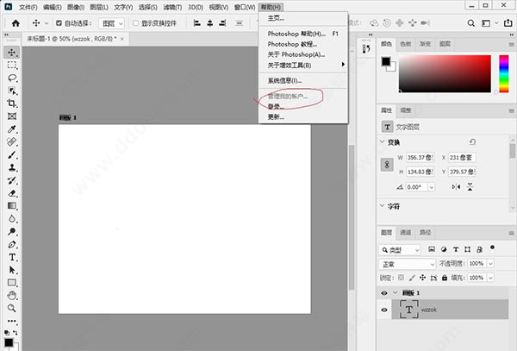Select the Object Selection tool
517x351 pixels.
(x=12, y=91)
